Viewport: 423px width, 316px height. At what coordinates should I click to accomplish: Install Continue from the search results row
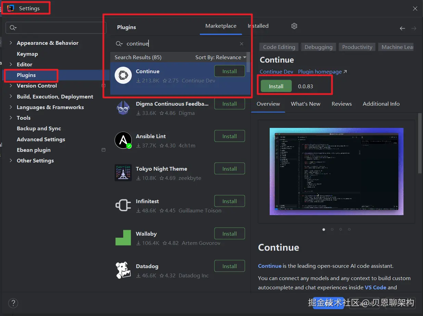[230, 71]
